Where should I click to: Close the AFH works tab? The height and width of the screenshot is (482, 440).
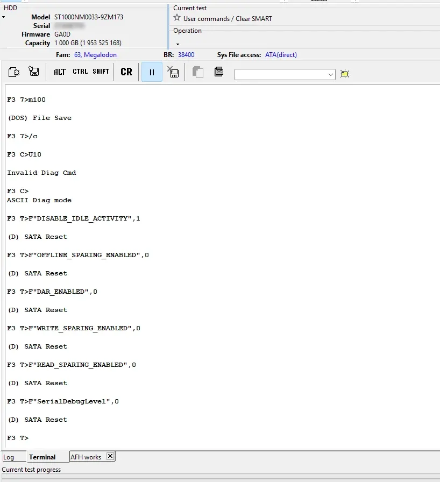coord(110,456)
